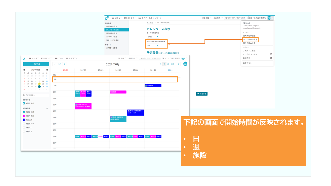Click the ロイオズ法律事務所 office label
Screen dimensions: 331x186
click(x=257, y=18)
